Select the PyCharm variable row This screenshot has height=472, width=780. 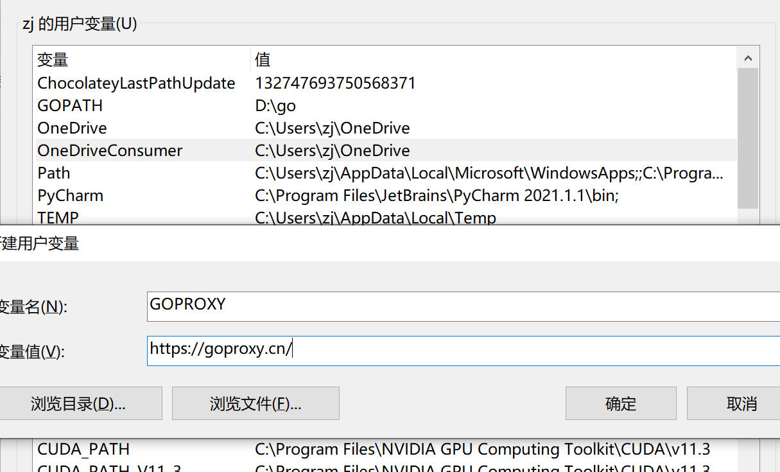click(x=70, y=195)
